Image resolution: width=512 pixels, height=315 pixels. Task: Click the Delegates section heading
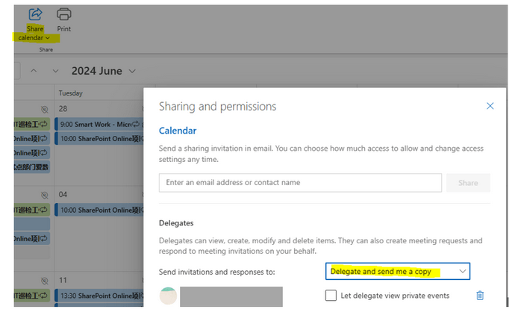176,223
